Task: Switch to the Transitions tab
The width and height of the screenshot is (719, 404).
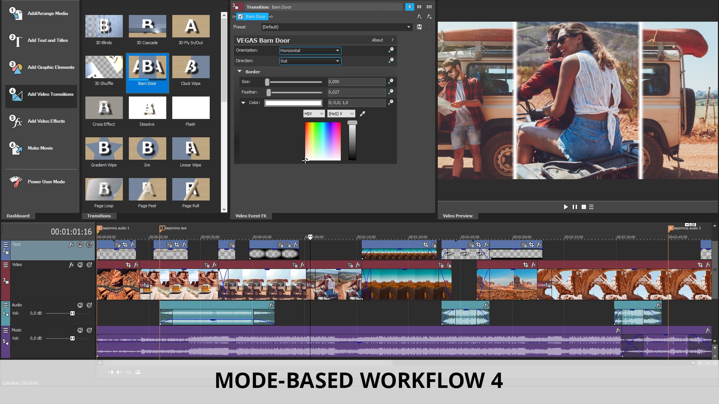Action: tap(99, 216)
